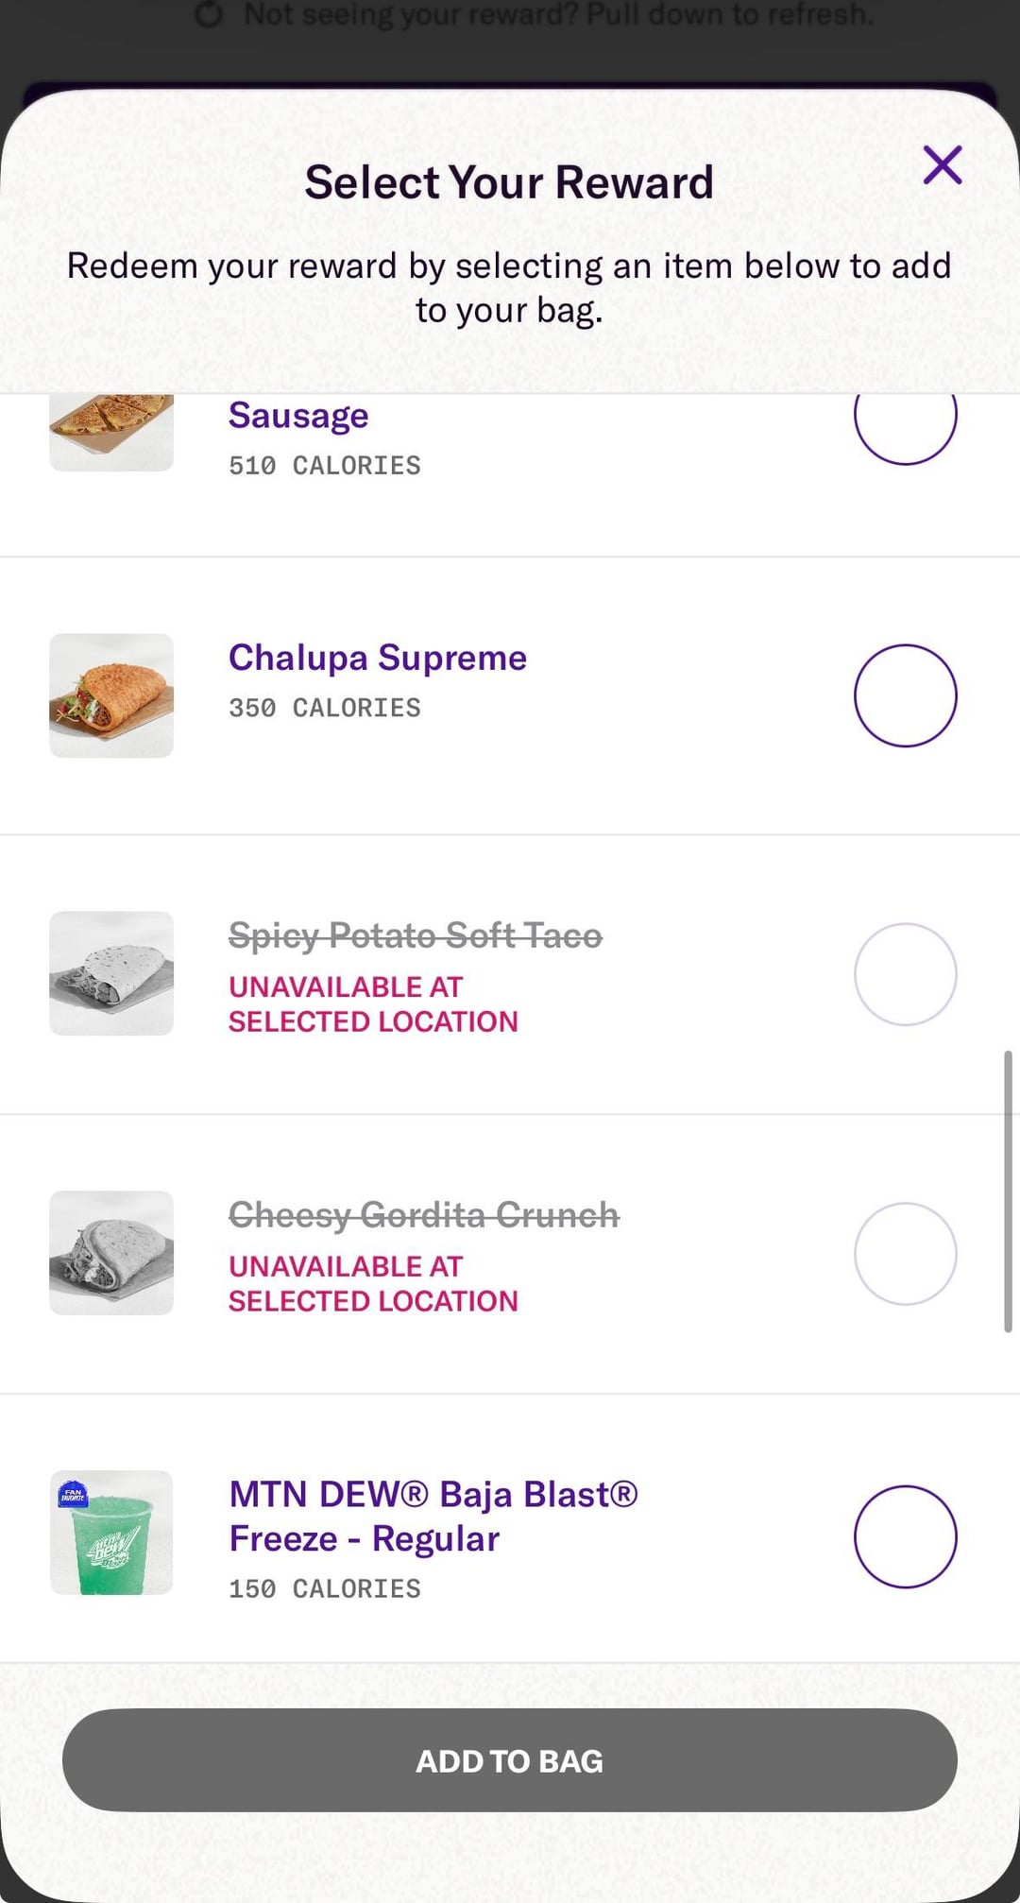Close the Select Your Reward dialog
Screen dimensions: 1020x1903
tap(942, 165)
